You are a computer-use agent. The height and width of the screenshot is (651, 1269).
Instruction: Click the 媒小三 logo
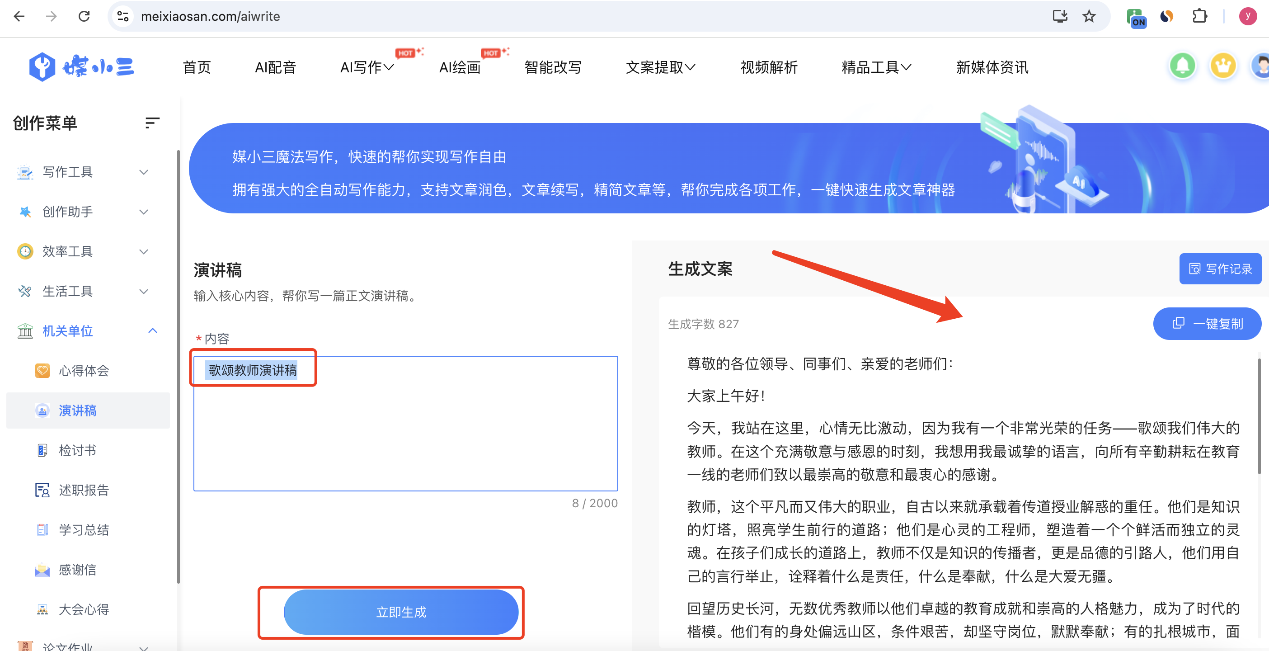point(82,66)
